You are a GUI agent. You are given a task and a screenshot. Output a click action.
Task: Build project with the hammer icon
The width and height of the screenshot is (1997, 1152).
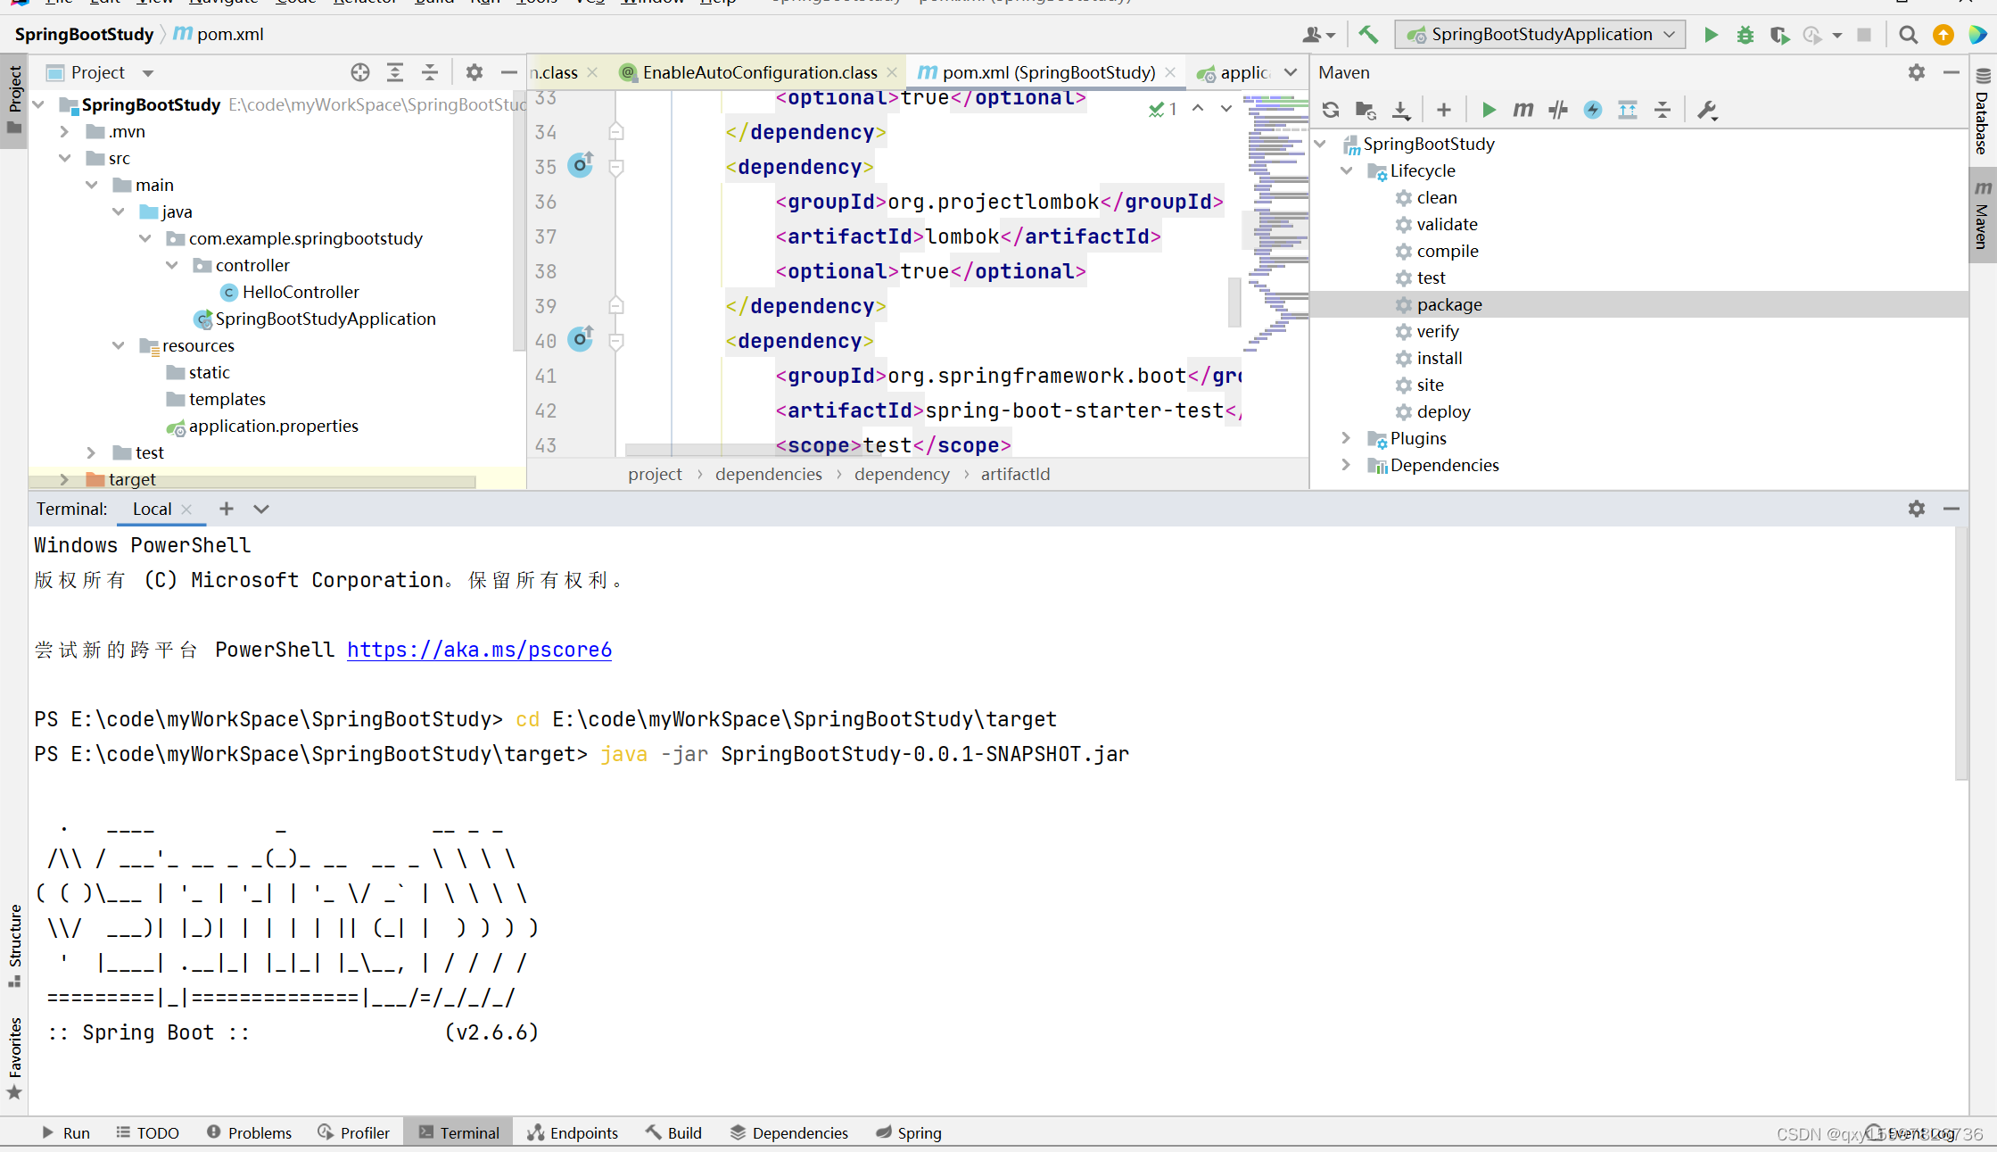(1368, 35)
